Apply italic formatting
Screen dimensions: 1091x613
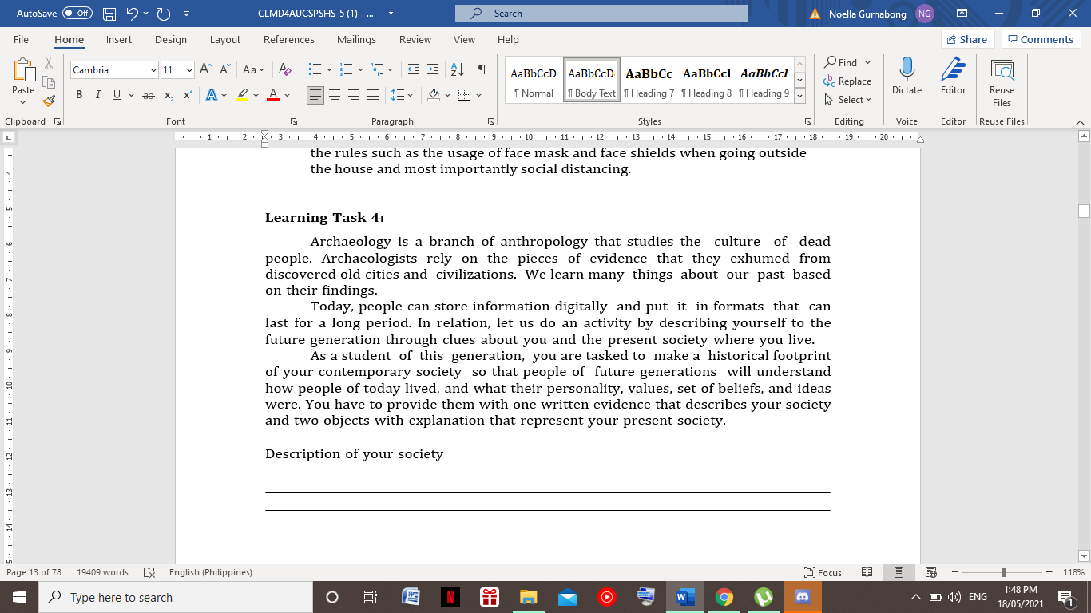tap(97, 94)
